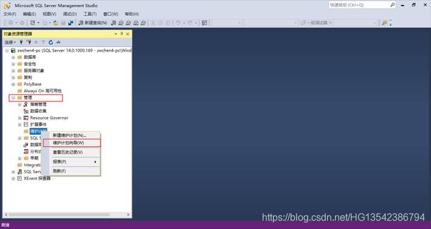
Task: Close the 对象资源管理器 panel
Action: tap(128, 34)
